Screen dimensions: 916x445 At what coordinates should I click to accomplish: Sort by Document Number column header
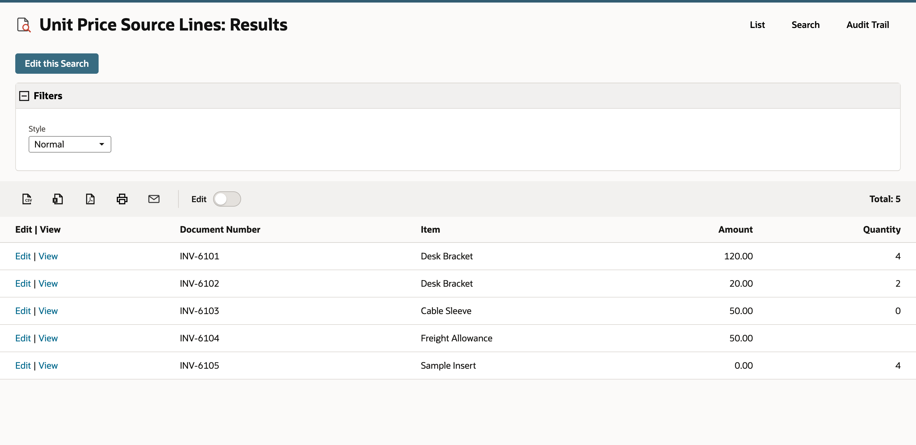[x=220, y=229]
